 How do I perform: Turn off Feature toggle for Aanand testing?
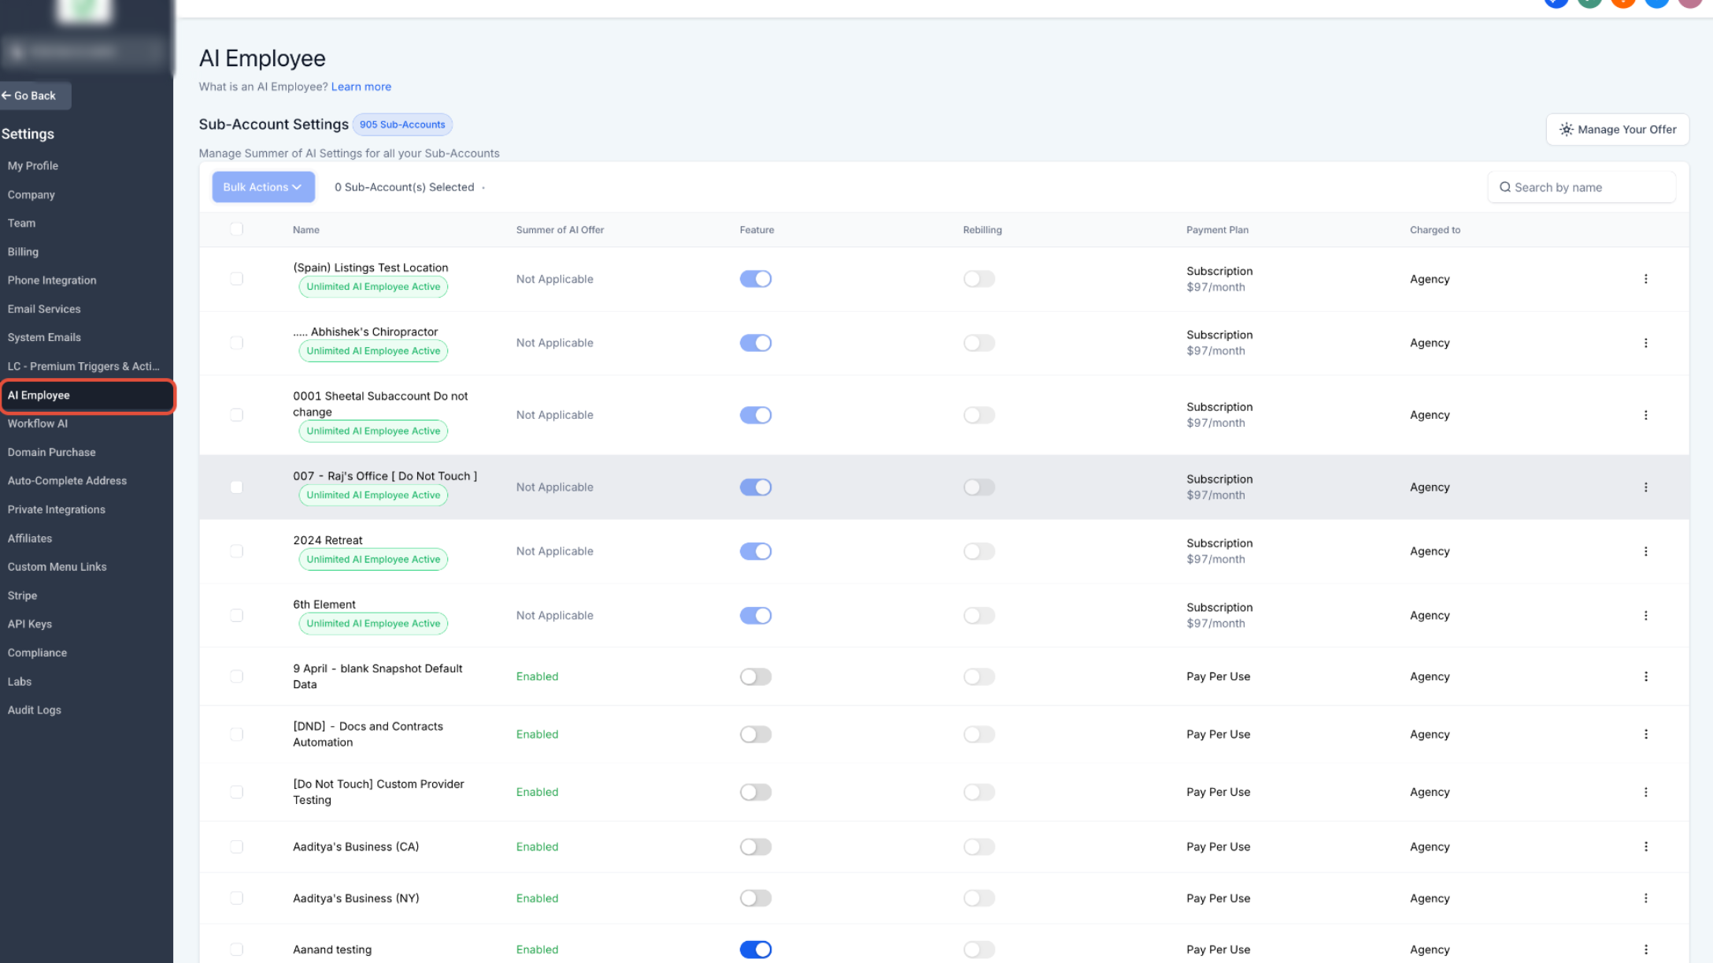pos(755,950)
